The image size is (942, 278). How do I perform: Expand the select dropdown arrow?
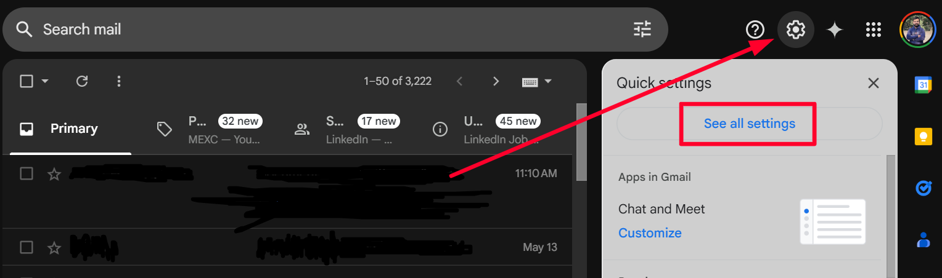(x=45, y=81)
